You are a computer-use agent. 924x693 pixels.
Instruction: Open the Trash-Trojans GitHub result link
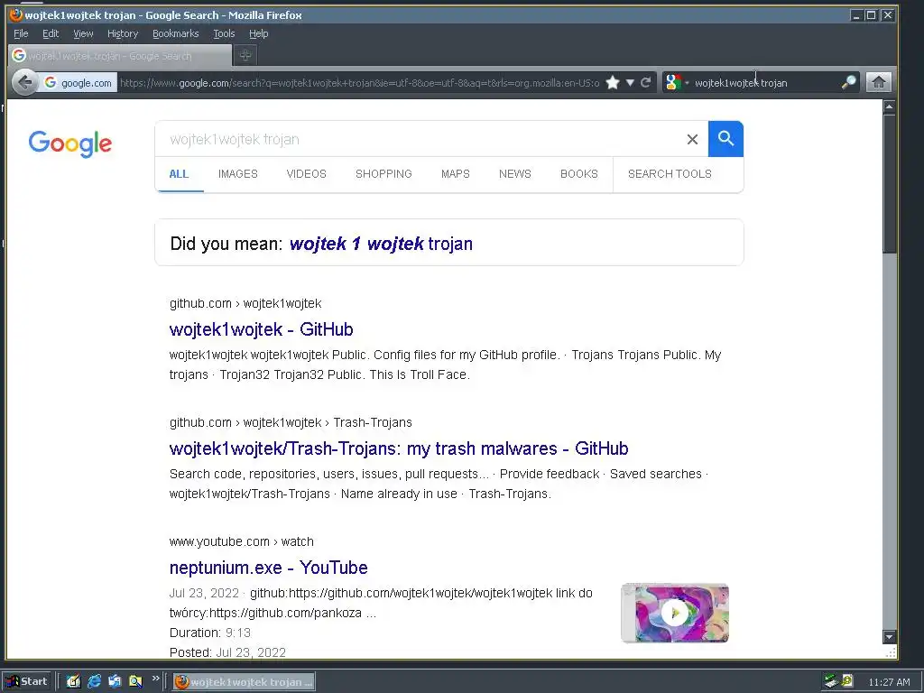pos(399,448)
